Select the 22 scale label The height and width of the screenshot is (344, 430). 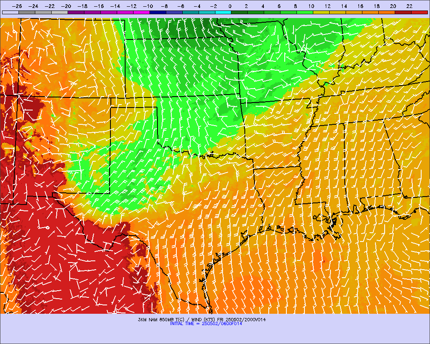(x=409, y=6)
